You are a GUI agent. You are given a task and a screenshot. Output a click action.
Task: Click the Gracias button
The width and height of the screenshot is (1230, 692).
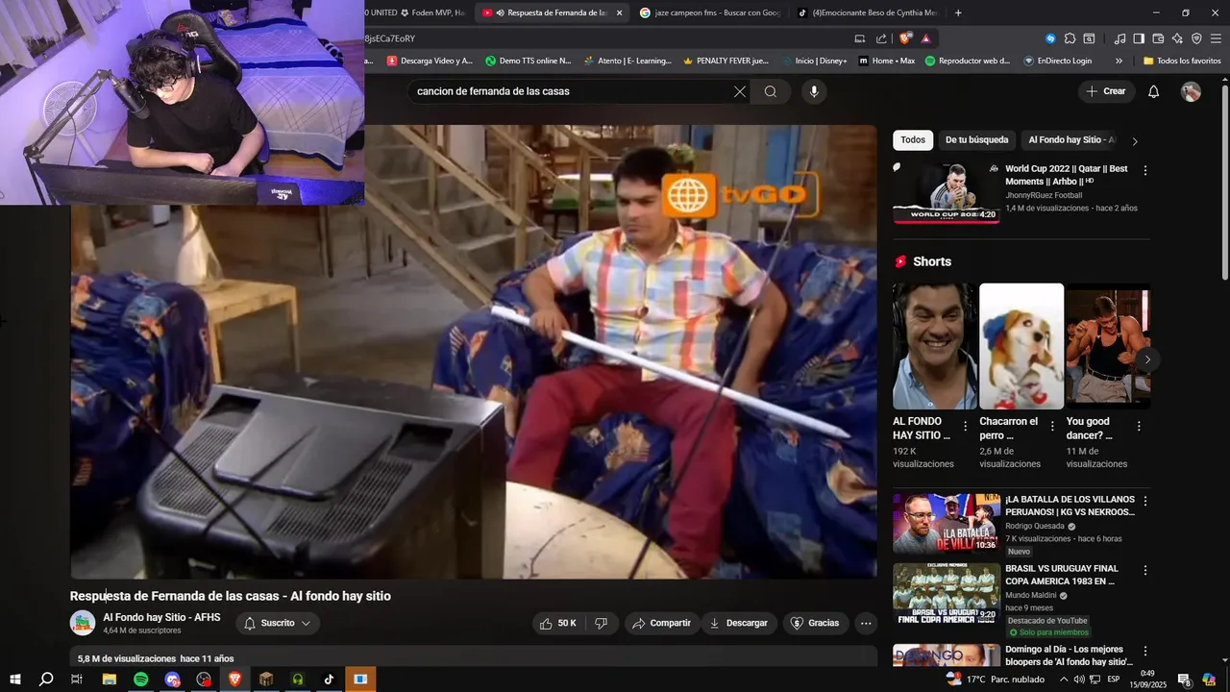(815, 623)
